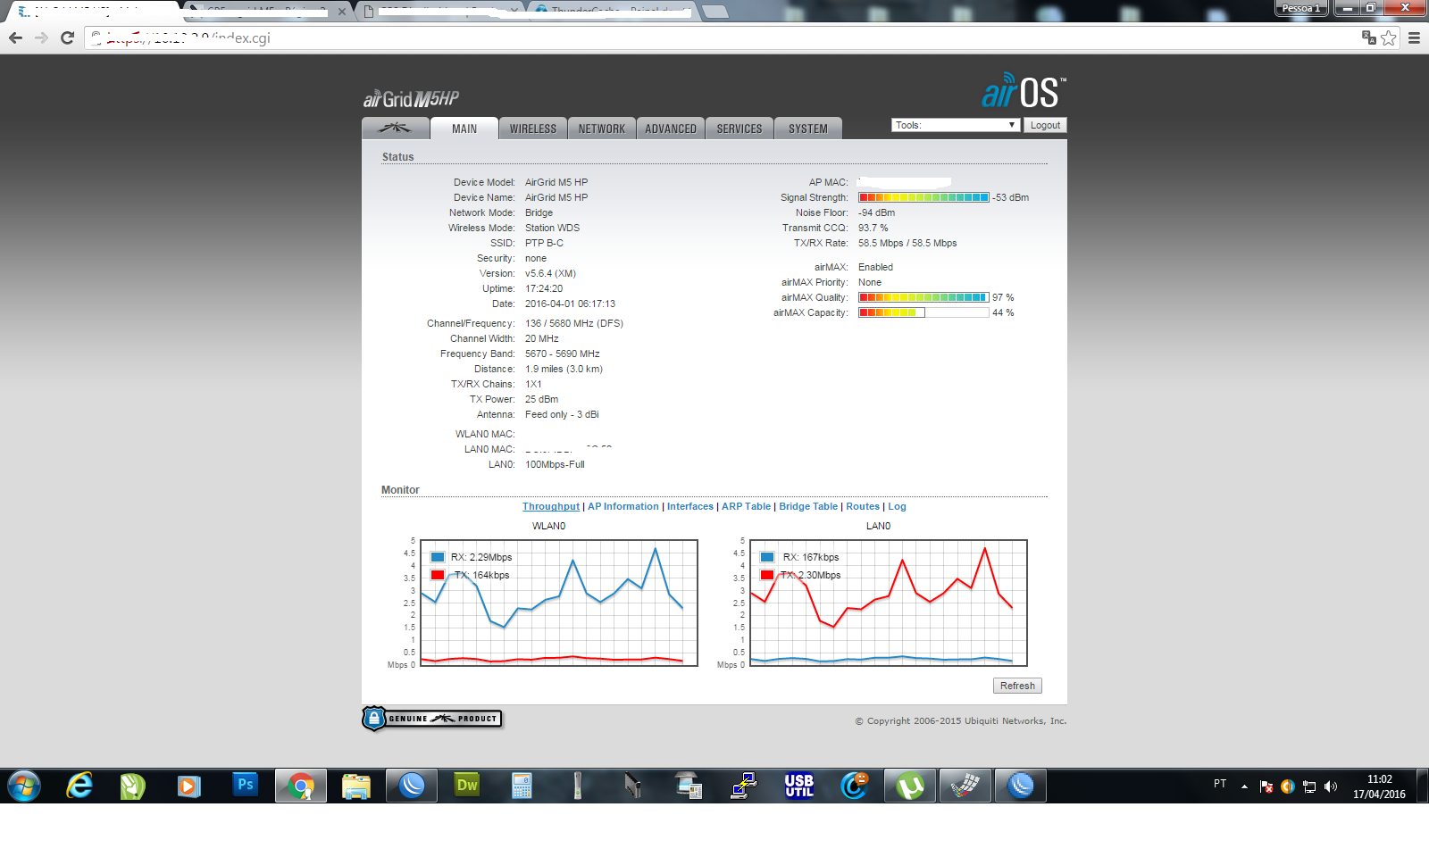The width and height of the screenshot is (1429, 857).
Task: Click the red TX legend swatch in LAN0 graph
Action: [x=767, y=575]
